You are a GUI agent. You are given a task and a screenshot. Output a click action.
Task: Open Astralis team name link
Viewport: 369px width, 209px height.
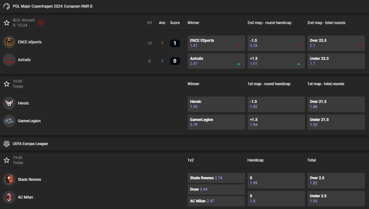tap(24, 60)
